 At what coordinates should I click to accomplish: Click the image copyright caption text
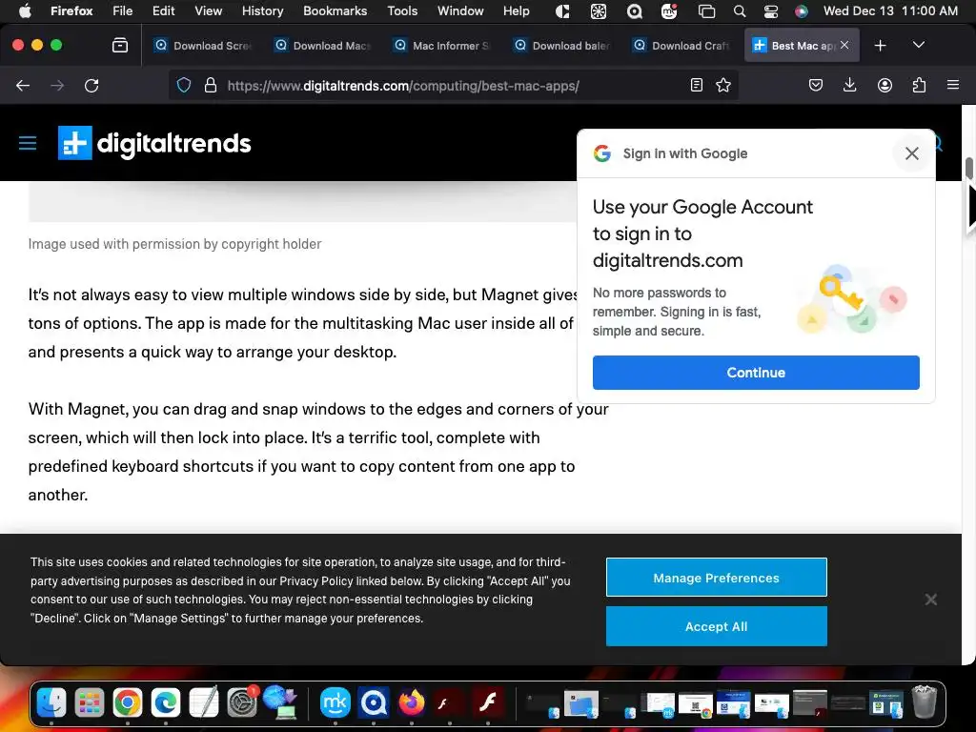pyautogui.click(x=174, y=244)
